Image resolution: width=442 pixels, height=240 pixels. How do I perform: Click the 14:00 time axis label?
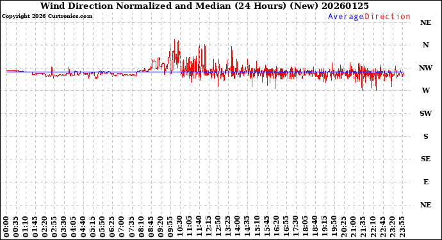[238, 227]
